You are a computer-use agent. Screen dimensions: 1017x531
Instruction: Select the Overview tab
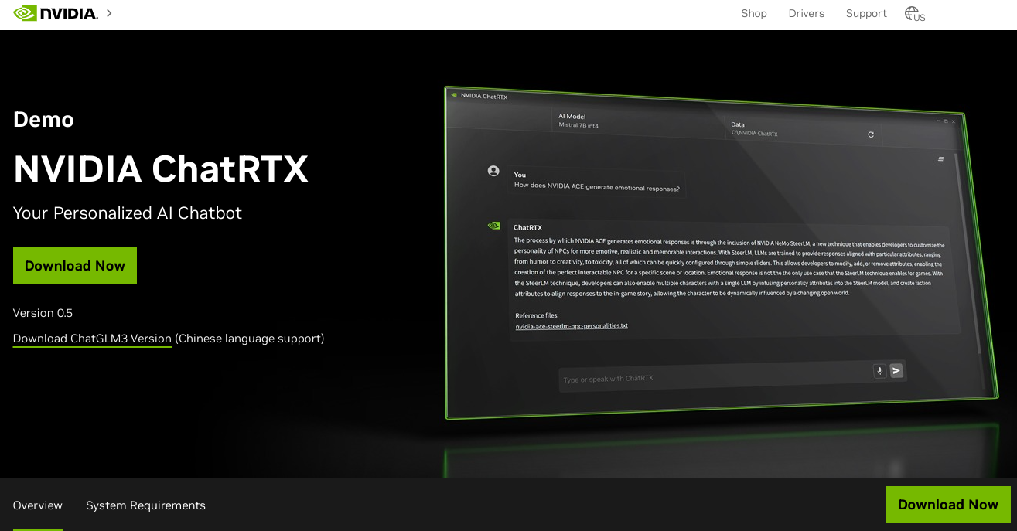[x=38, y=505]
